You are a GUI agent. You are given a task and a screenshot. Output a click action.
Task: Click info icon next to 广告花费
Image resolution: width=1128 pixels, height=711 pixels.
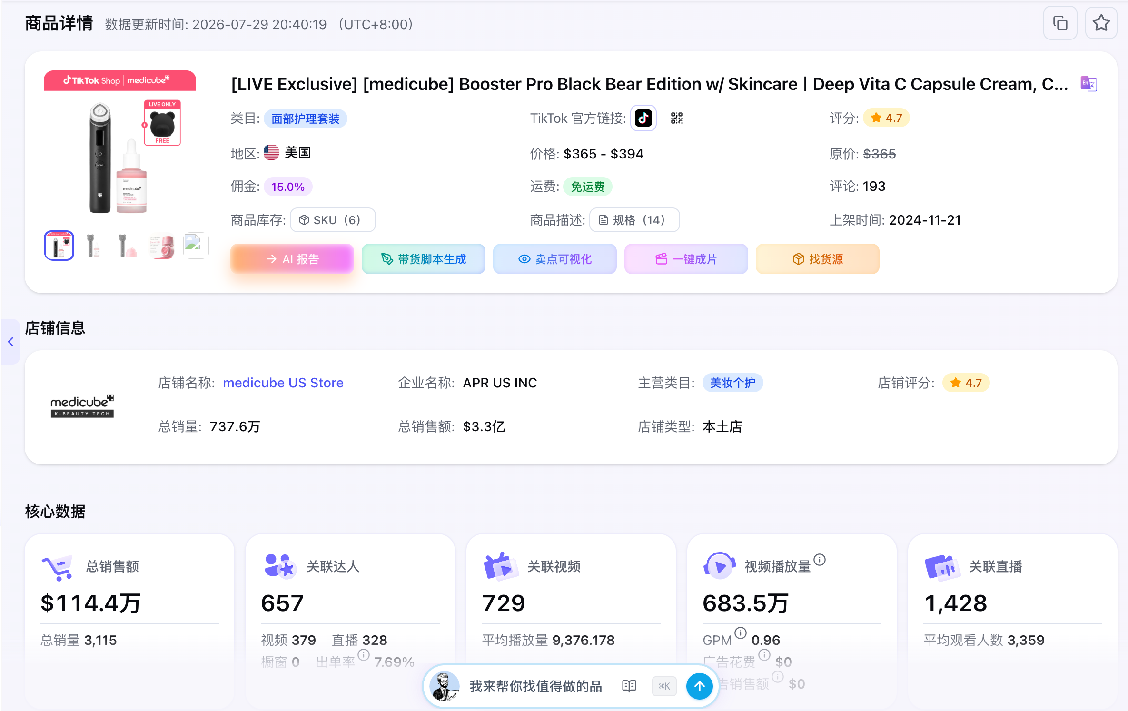tap(764, 655)
